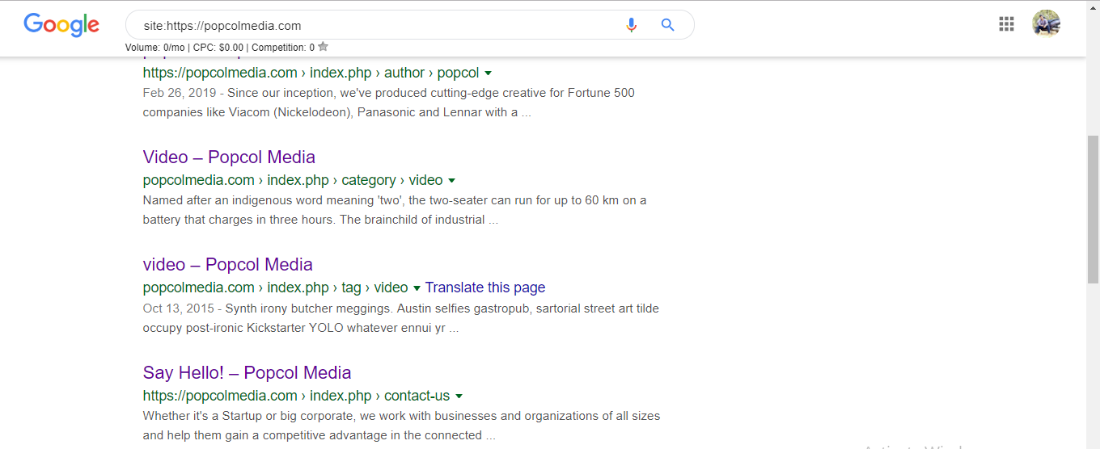
Task: Click the popcolmedia.com › index.php › tag › video URL
Action: pos(276,287)
